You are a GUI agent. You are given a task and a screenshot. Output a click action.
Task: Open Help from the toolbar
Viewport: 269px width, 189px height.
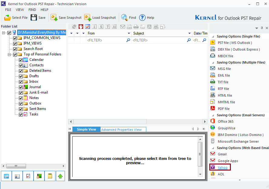(x=147, y=18)
